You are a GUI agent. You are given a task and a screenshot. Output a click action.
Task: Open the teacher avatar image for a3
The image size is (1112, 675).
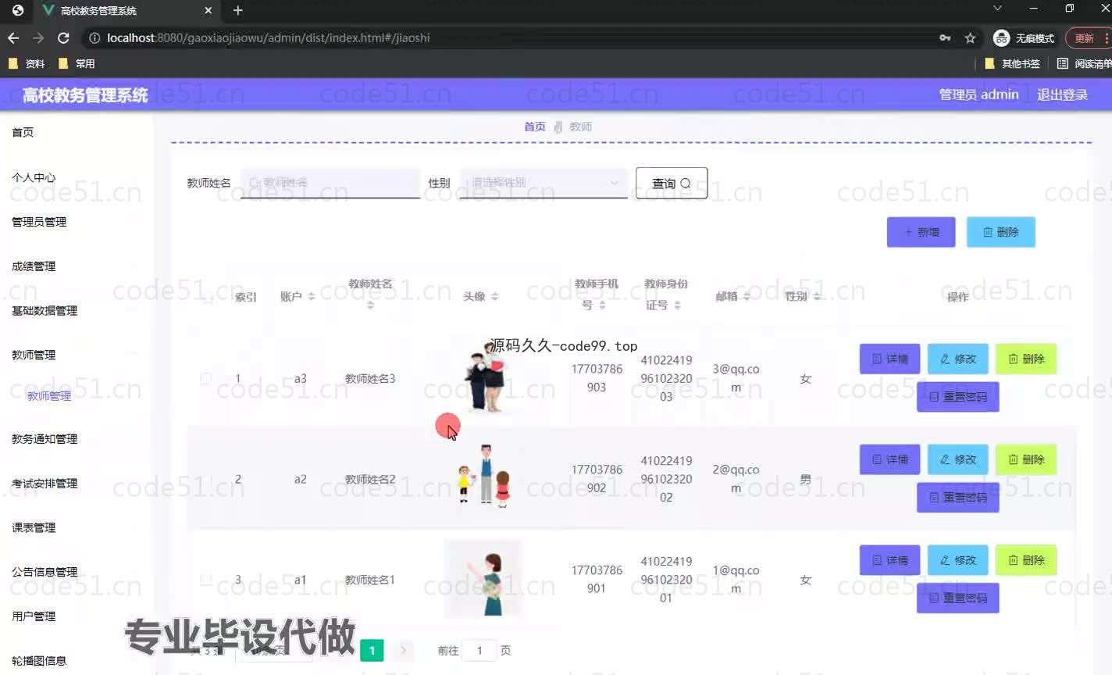[484, 380]
